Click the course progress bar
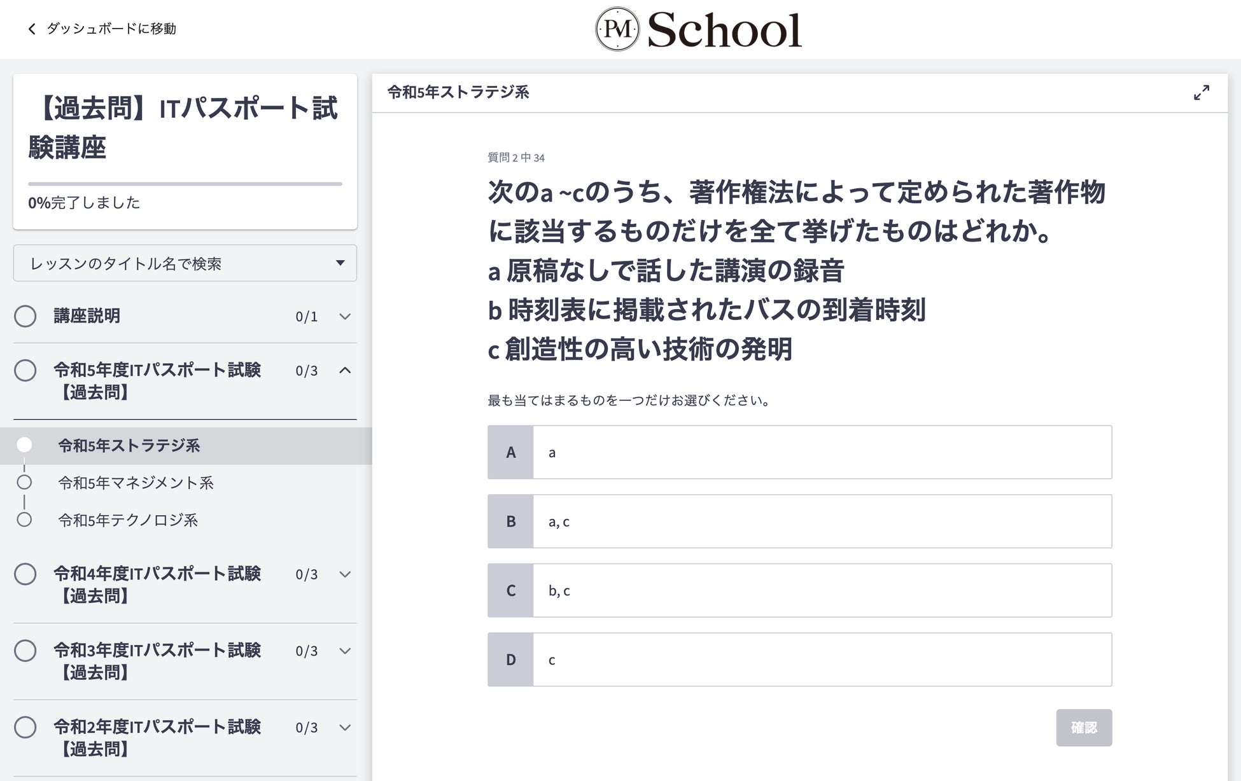The width and height of the screenshot is (1241, 781). pyautogui.click(x=185, y=184)
